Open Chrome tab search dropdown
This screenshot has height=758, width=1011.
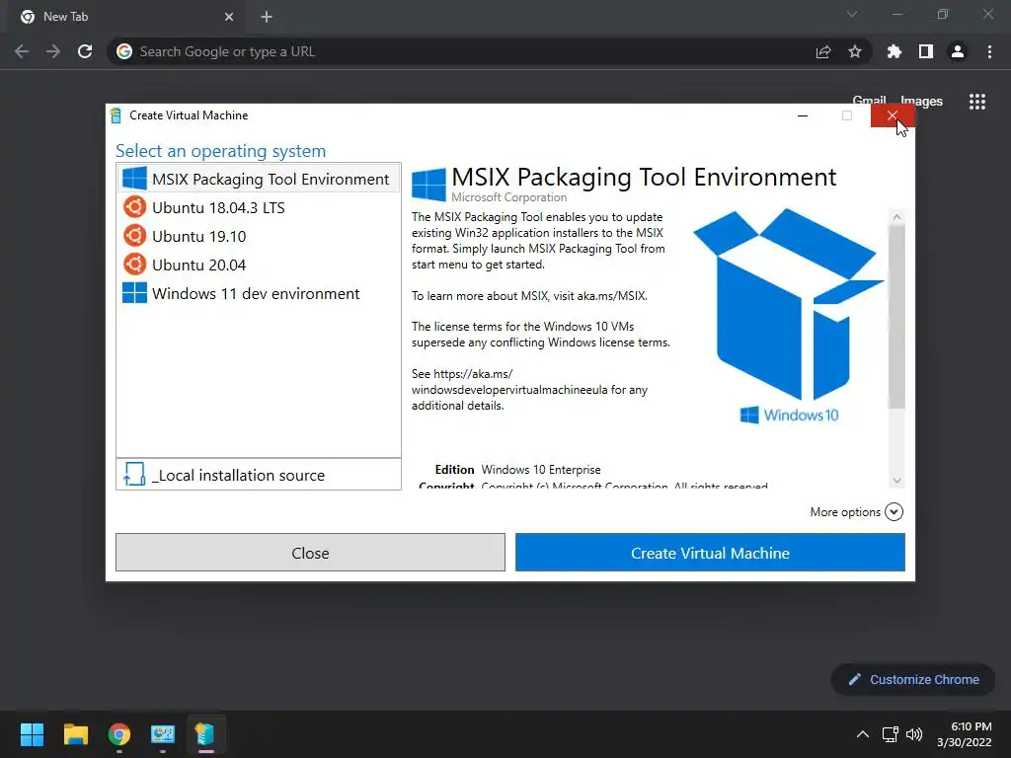[852, 14]
